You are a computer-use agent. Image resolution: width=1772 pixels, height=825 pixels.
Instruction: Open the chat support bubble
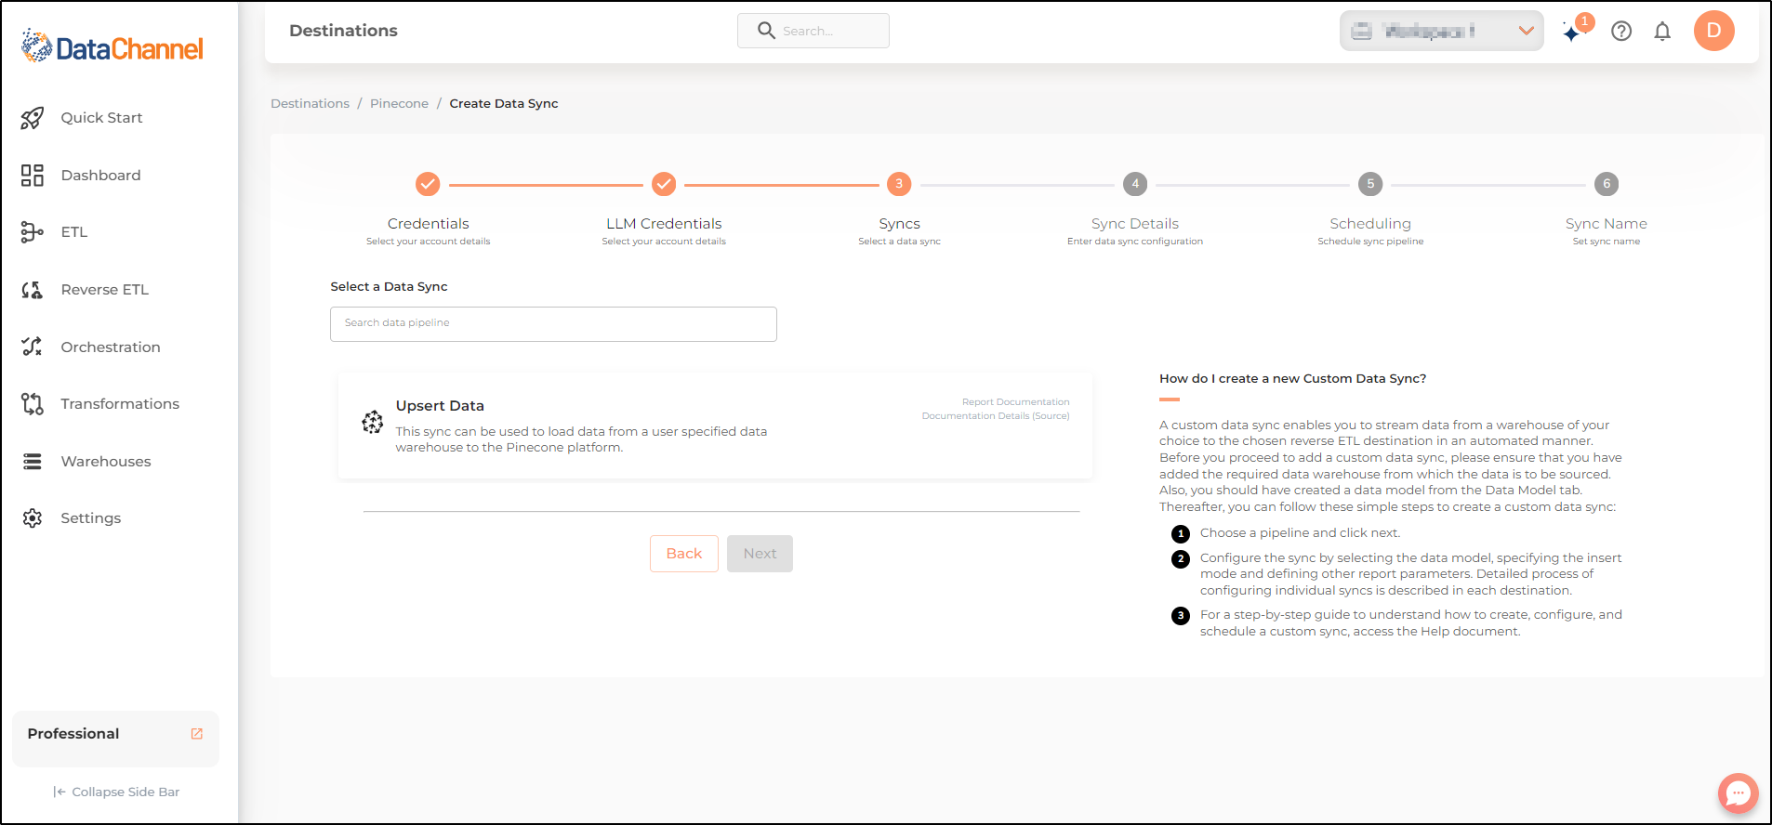tap(1738, 793)
